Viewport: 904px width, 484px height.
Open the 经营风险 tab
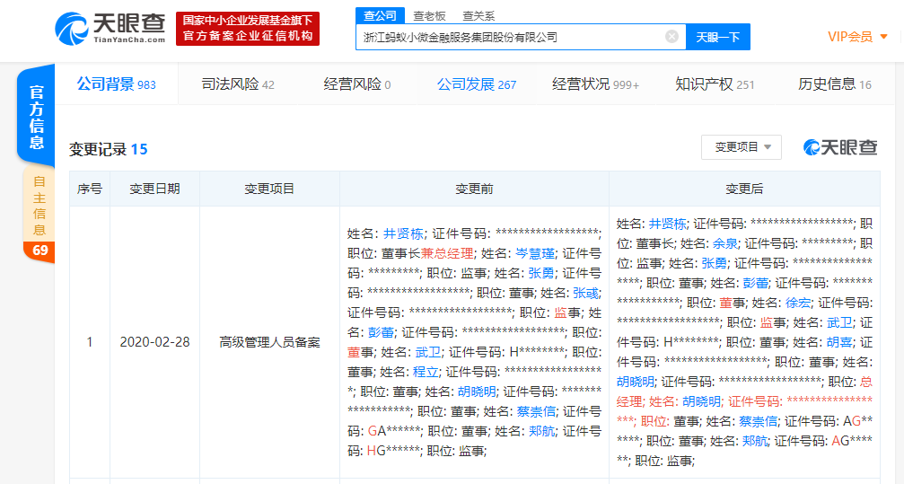click(356, 84)
